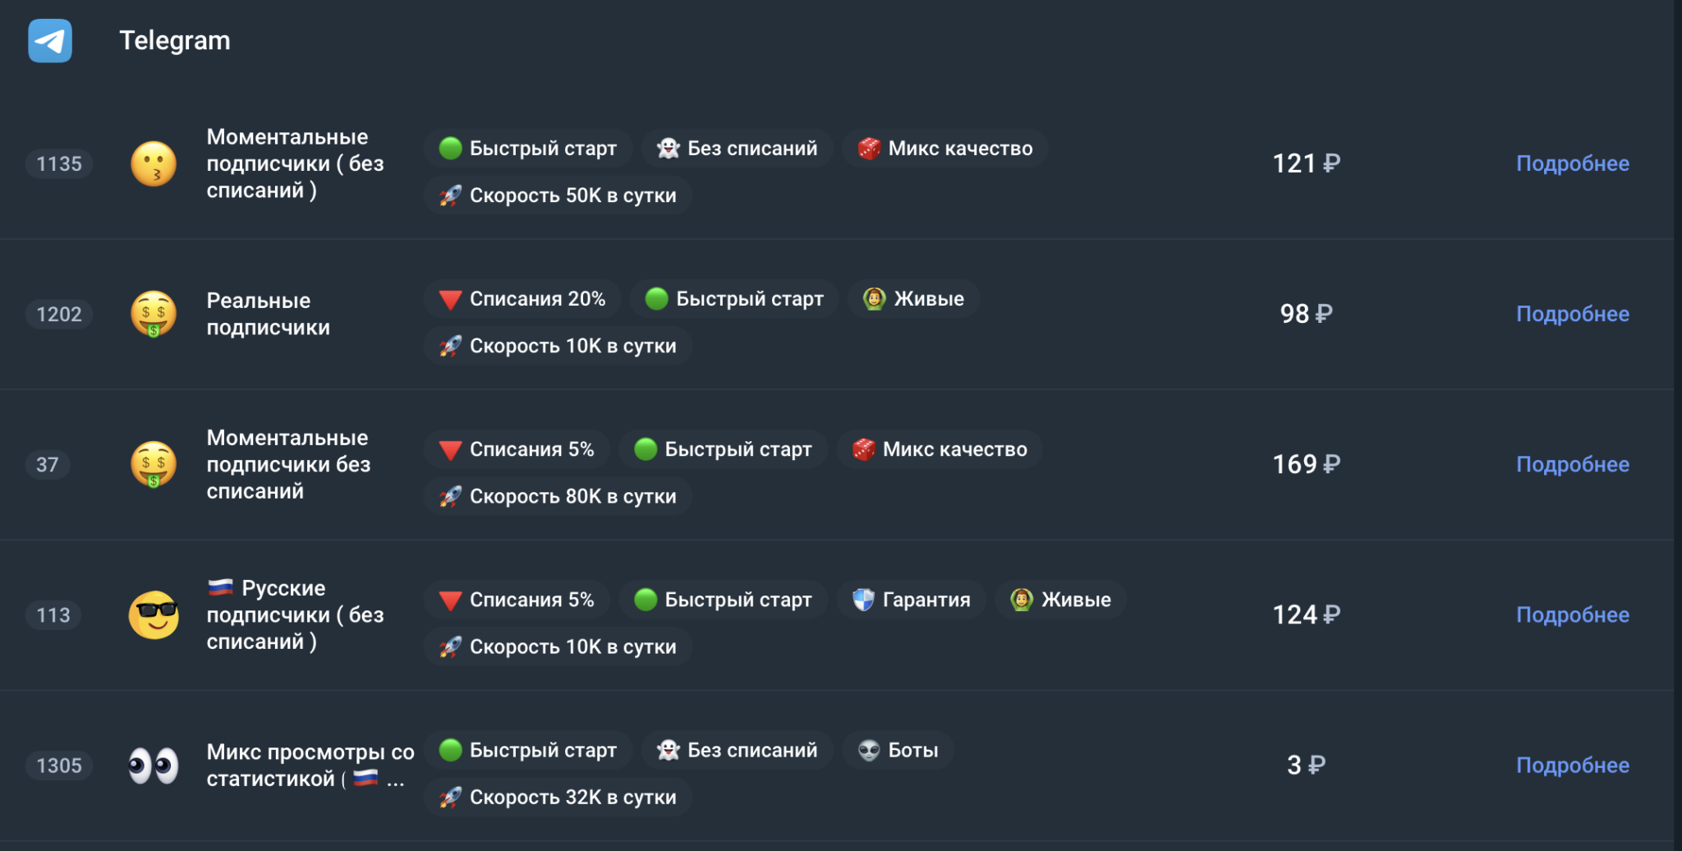Viewport: 1682px width, 851px height.
Task: Open Подробнее for Микс просмотры со статистикой
Action: [1572, 766]
